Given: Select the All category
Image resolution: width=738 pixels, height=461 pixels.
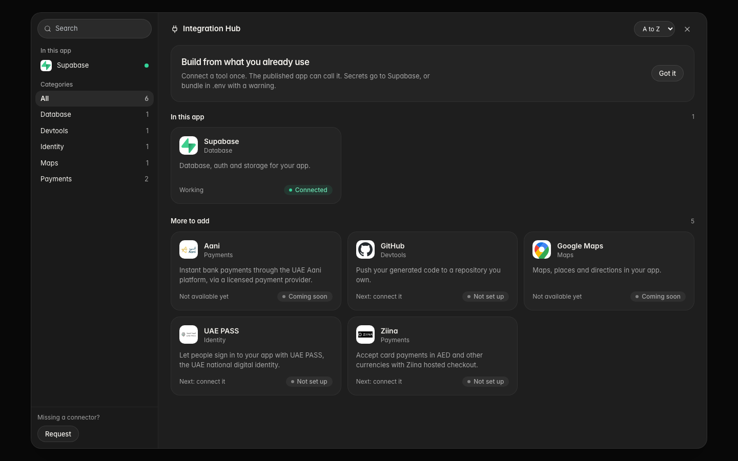Looking at the screenshot, I should click(94, 98).
